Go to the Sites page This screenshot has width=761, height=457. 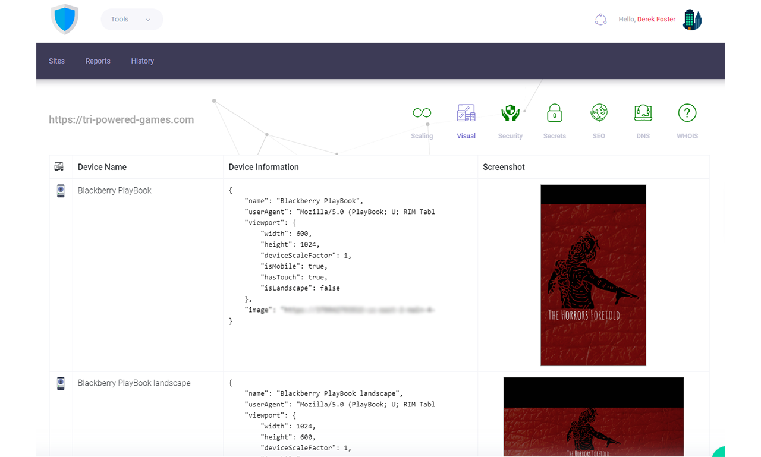[56, 61]
